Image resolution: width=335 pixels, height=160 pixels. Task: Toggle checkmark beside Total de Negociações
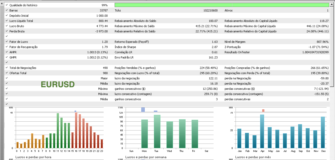click(x=7, y=68)
